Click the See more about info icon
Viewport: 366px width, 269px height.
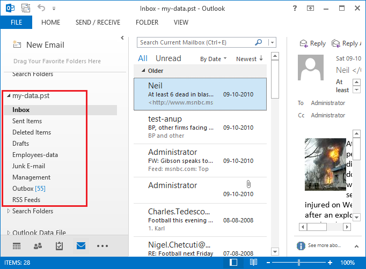point(301,245)
